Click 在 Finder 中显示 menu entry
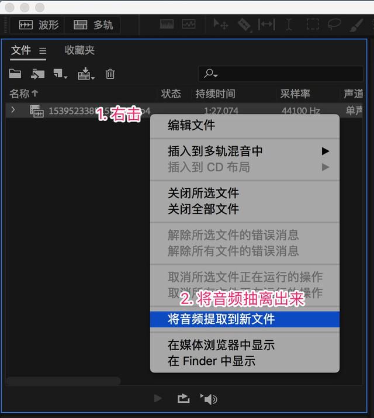374x418 pixels. (212, 361)
